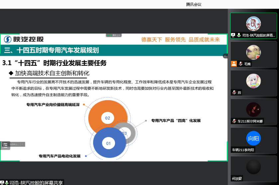Open the list menu icon on slide
The width and height of the screenshot is (279, 185).
point(5,144)
